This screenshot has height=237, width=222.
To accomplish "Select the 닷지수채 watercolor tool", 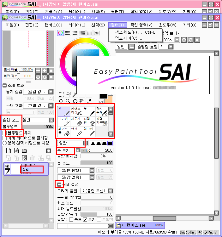I will (102, 111).
